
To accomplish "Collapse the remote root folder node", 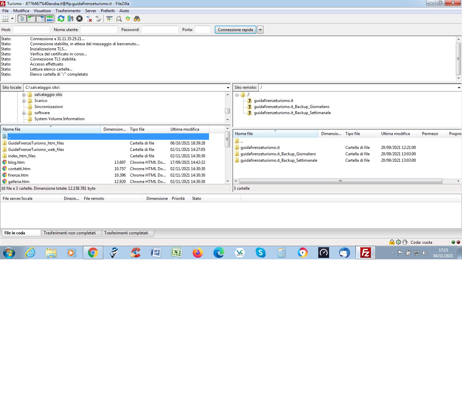I will click(237, 95).
